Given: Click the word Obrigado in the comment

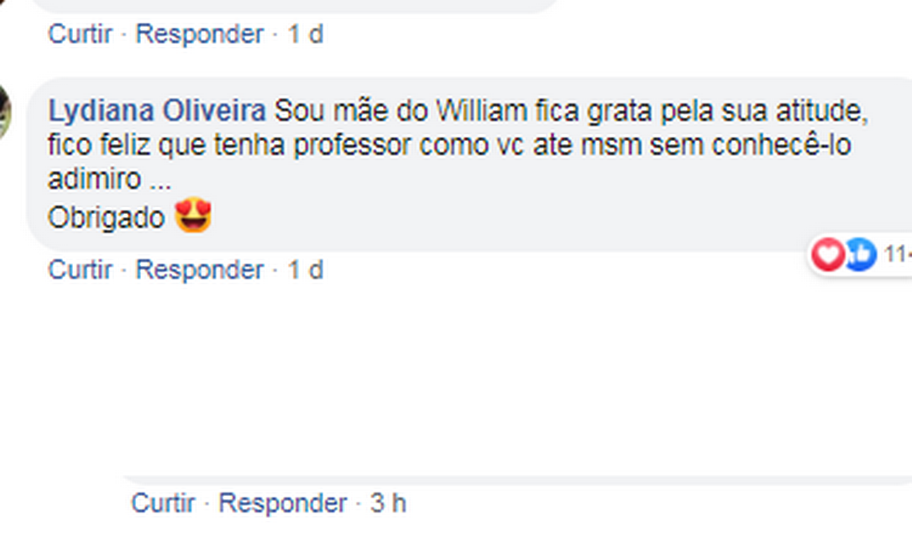Looking at the screenshot, I should [x=107, y=218].
